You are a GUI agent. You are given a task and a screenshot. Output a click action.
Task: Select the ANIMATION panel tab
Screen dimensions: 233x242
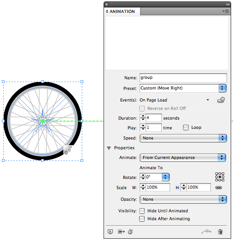121,12
